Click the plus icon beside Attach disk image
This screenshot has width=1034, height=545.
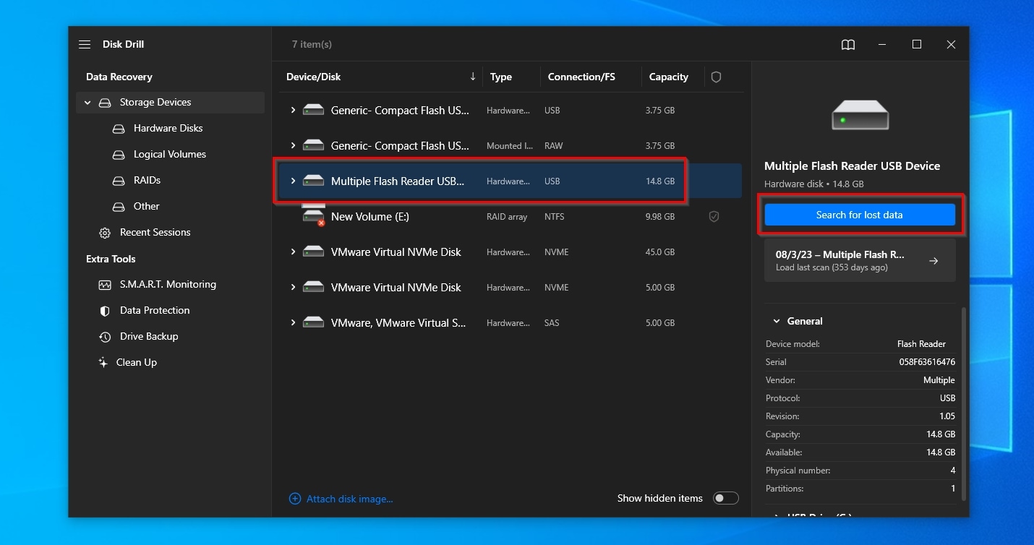click(295, 499)
